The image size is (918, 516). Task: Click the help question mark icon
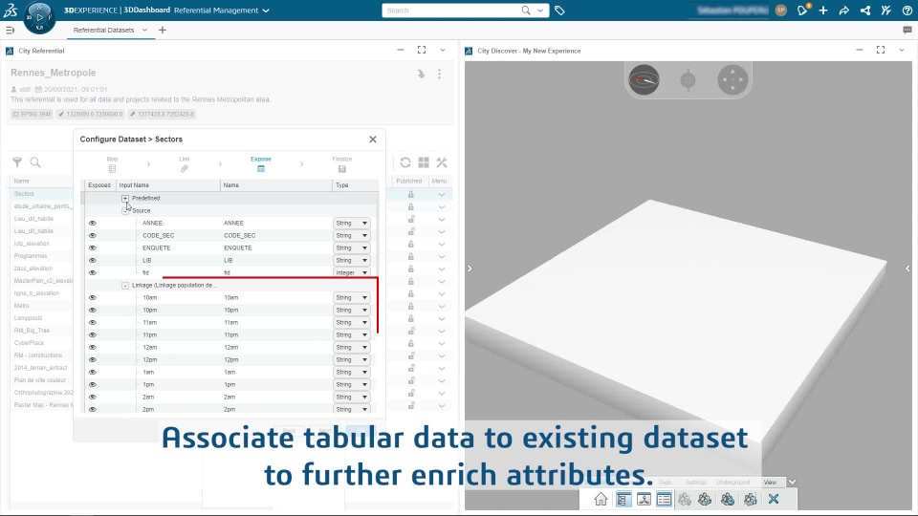pyautogui.click(x=907, y=10)
